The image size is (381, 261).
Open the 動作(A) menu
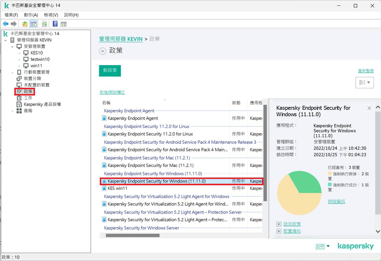(x=31, y=15)
